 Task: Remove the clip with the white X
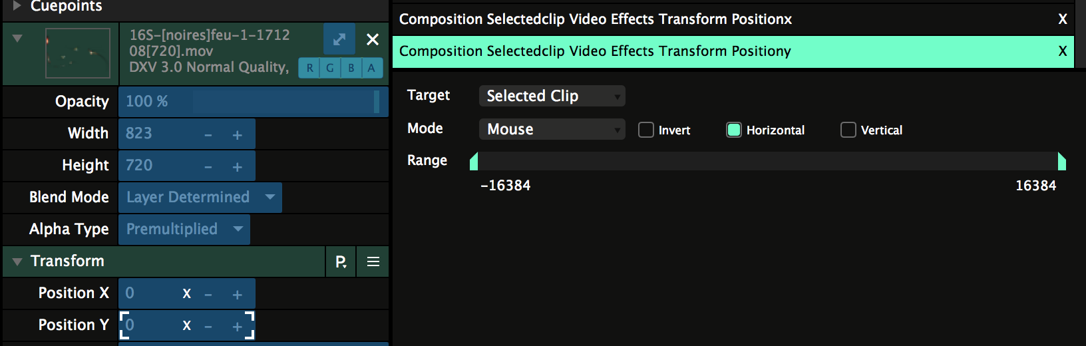[373, 39]
